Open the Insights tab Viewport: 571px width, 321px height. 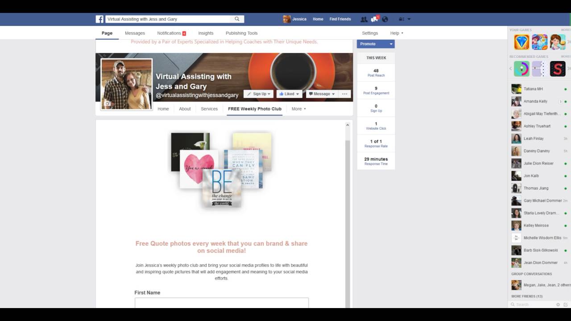[206, 33]
